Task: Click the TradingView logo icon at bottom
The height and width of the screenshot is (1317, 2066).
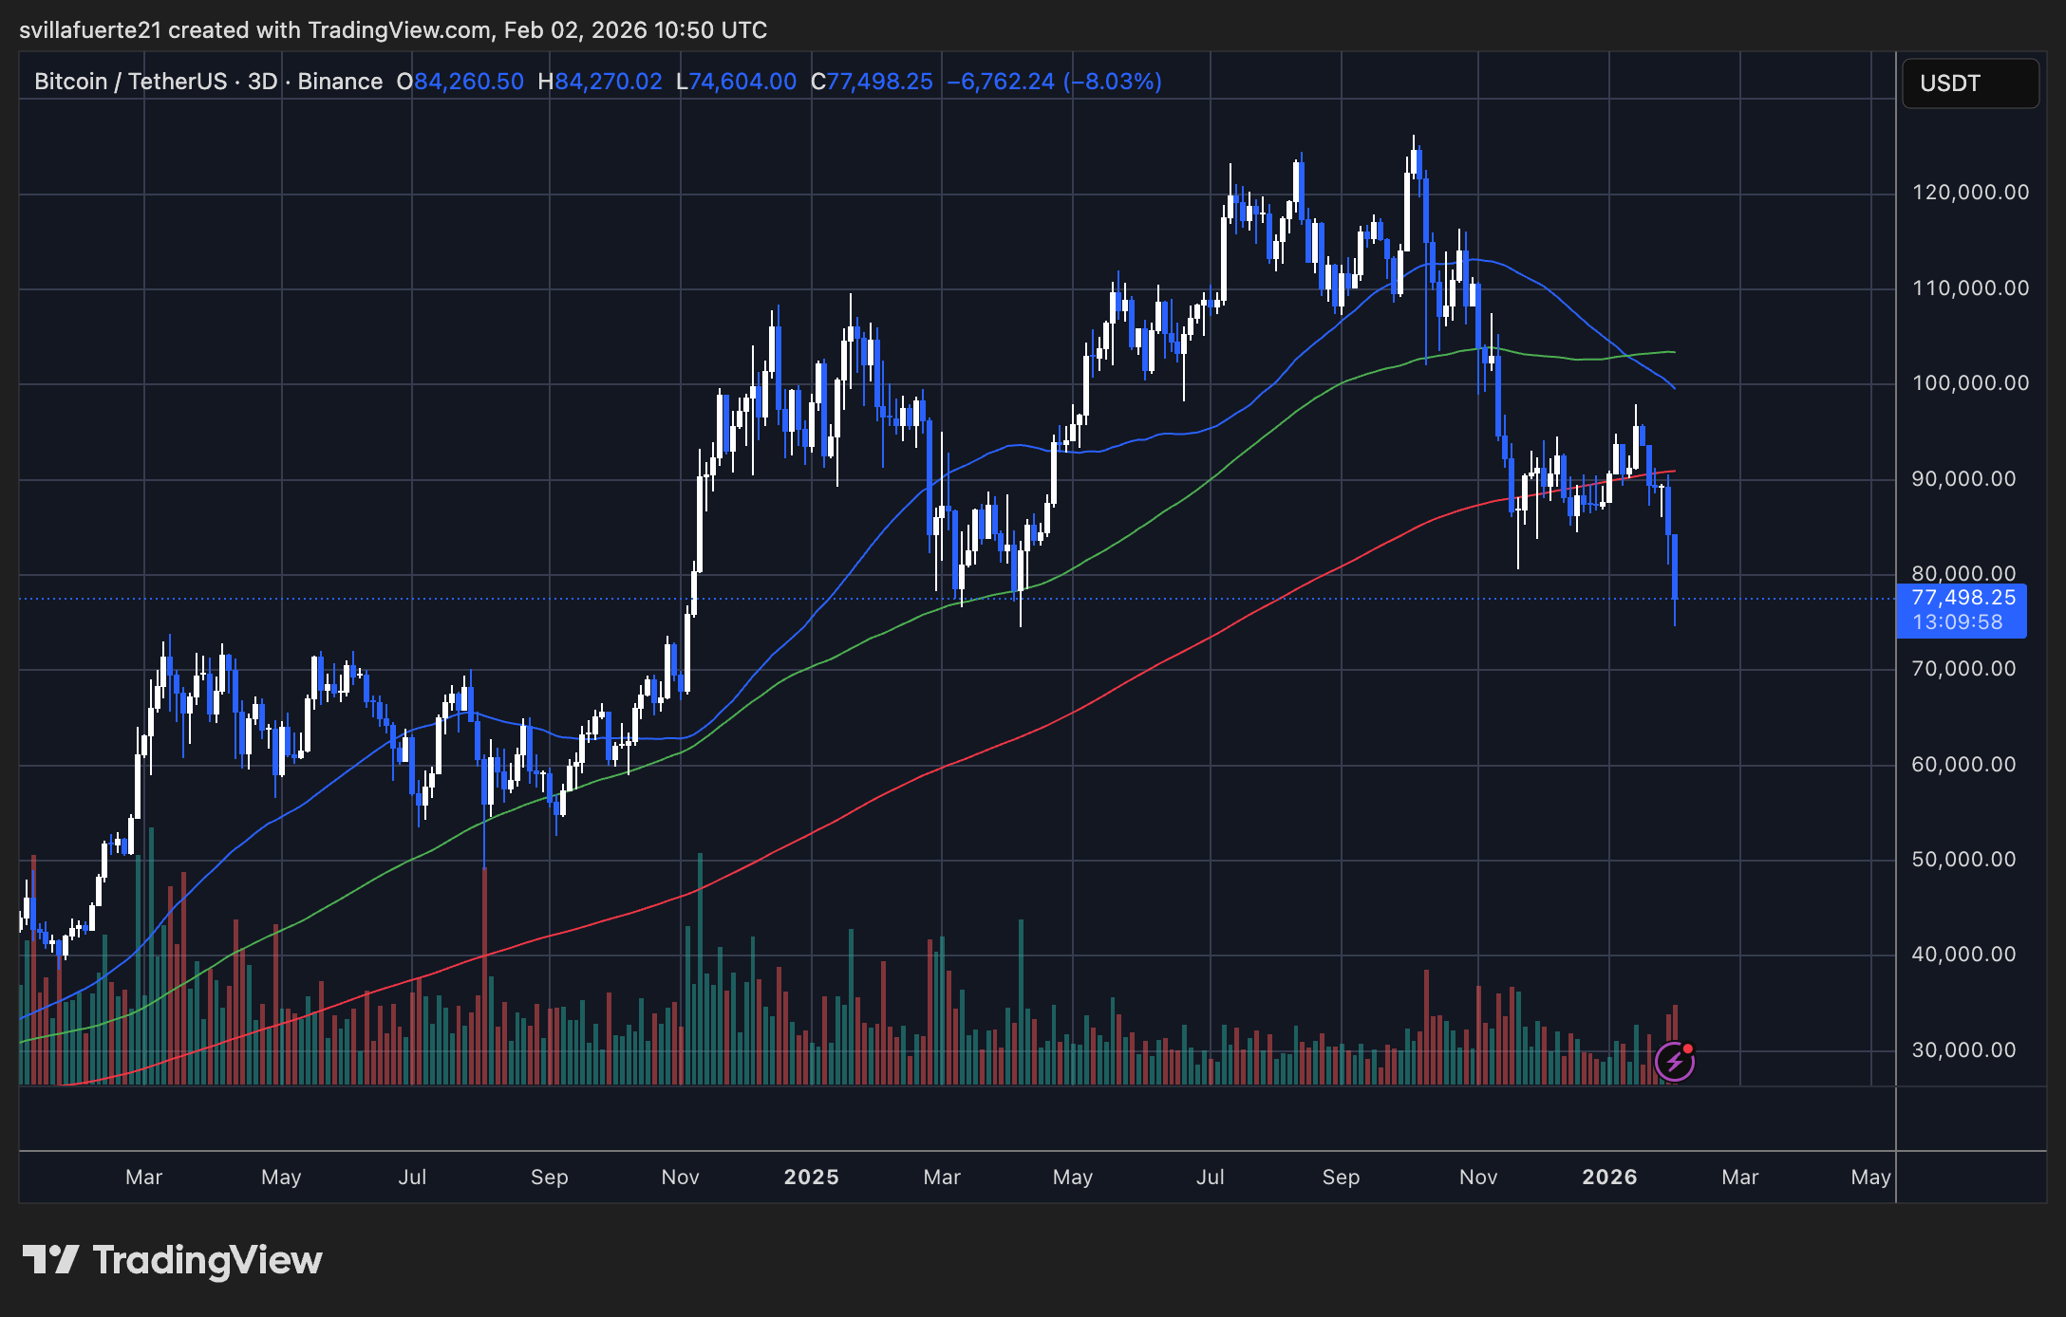Action: click(x=50, y=1260)
